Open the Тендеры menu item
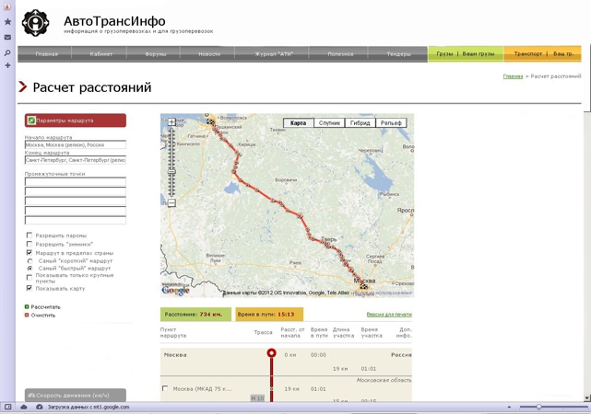The height and width of the screenshot is (414, 591). [399, 54]
